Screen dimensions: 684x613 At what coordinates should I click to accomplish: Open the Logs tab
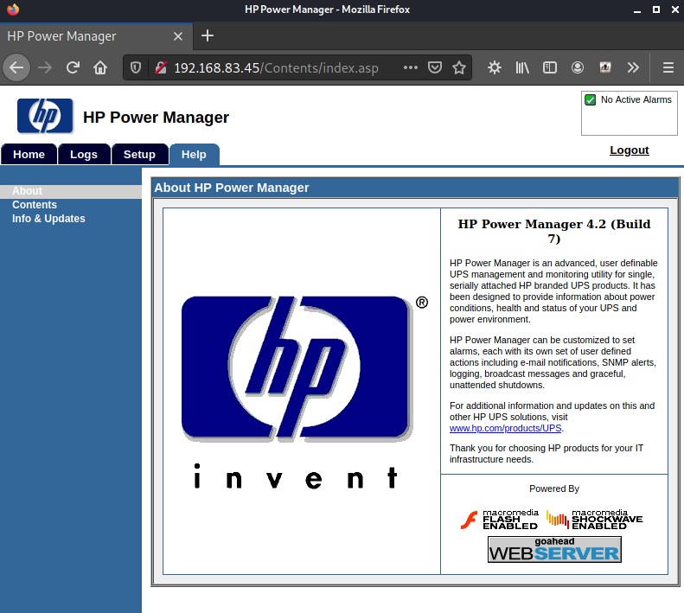tap(84, 155)
